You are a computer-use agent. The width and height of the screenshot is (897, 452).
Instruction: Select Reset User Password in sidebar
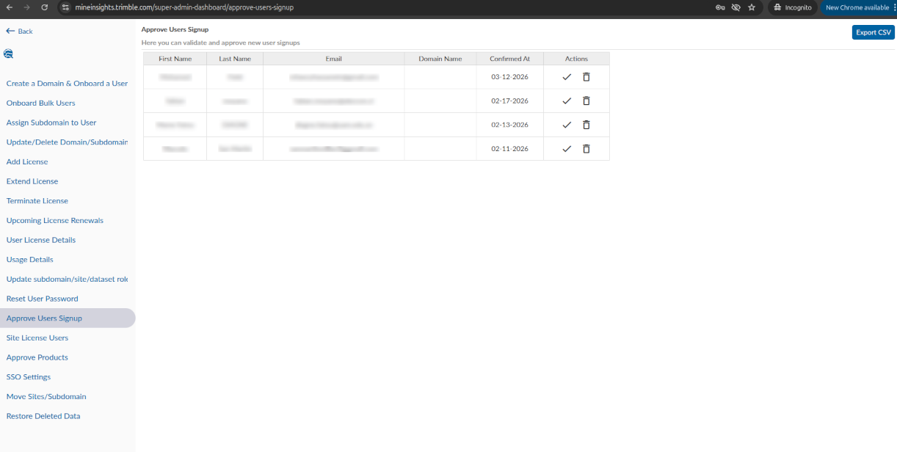[x=42, y=299]
